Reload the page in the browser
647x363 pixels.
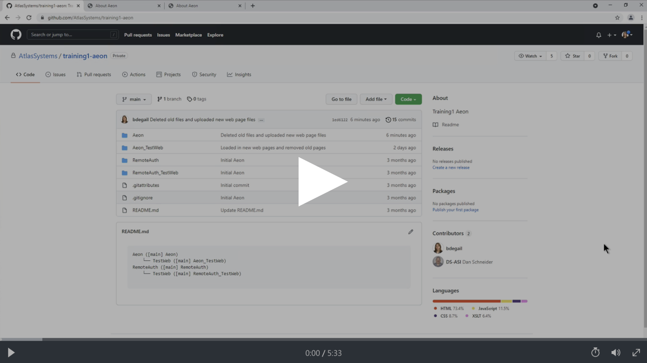tap(29, 18)
